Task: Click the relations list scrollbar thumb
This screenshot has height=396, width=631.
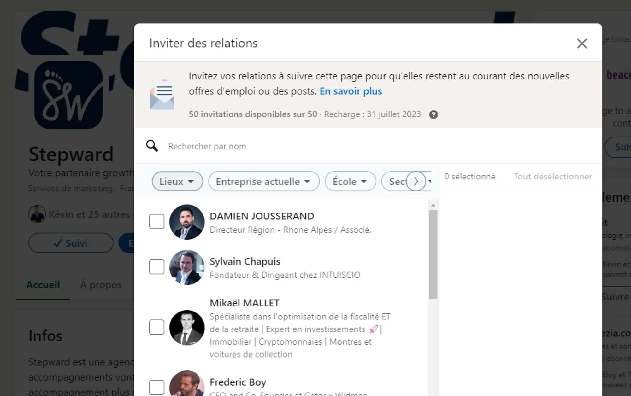Action: pyautogui.click(x=433, y=254)
